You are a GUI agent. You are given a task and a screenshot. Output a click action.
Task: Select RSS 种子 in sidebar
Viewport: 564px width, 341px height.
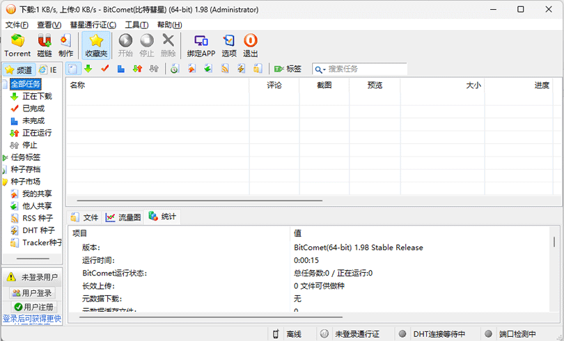38,219
